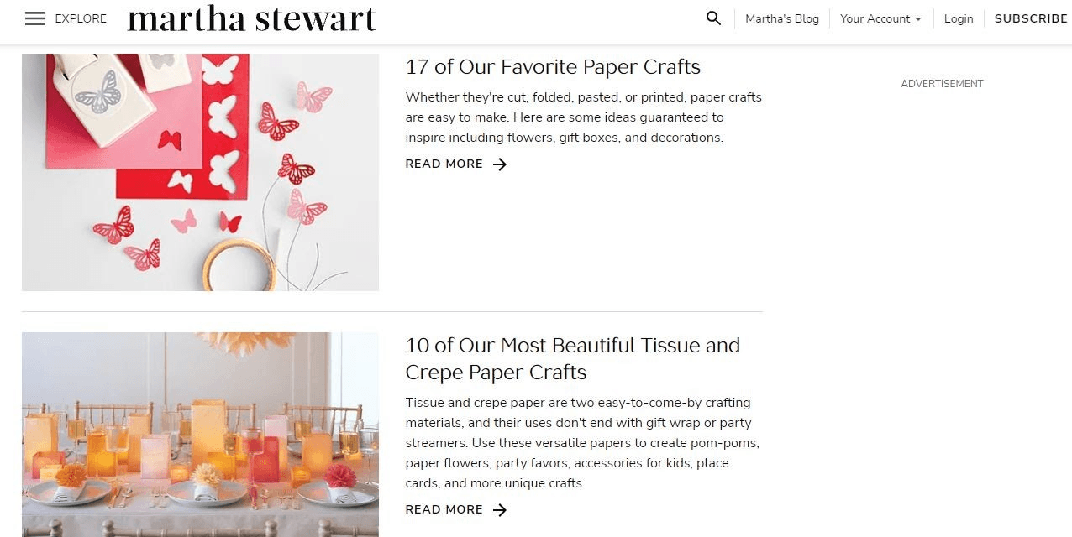This screenshot has width=1072, height=537.
Task: Click the Login link
Action: 959,18
